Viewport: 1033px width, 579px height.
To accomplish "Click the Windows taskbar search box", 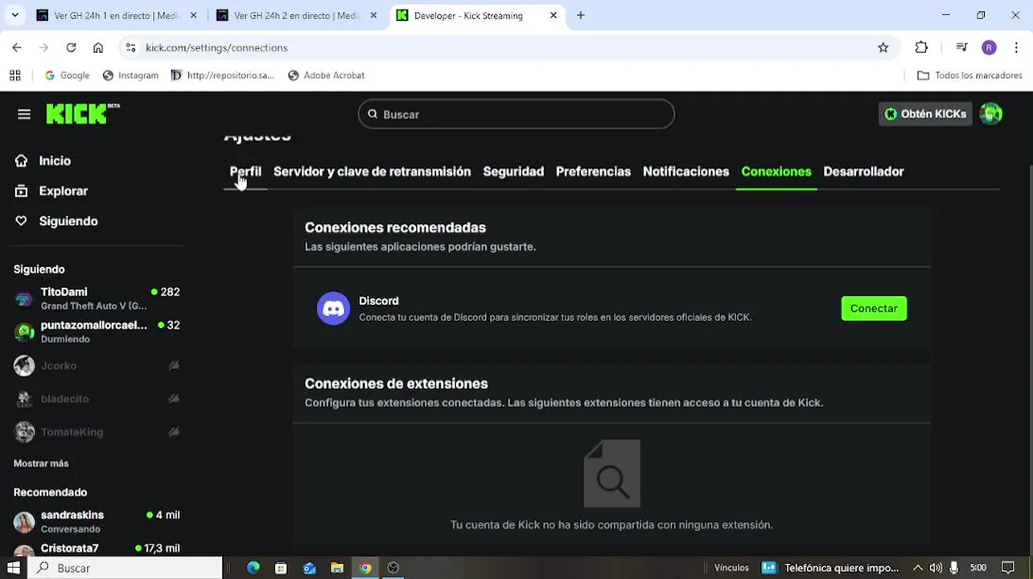I will pyautogui.click(x=126, y=568).
